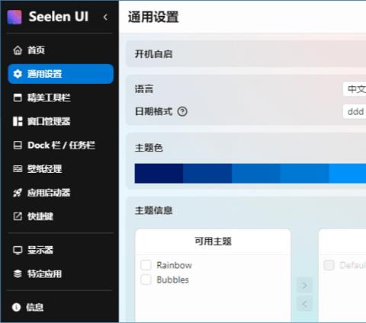This screenshot has width=366, height=323.
Task: Open 应用启动器 via the rocket icon
Action: pos(18,193)
